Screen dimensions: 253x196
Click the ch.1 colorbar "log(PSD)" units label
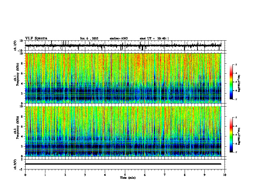tap(239, 84)
